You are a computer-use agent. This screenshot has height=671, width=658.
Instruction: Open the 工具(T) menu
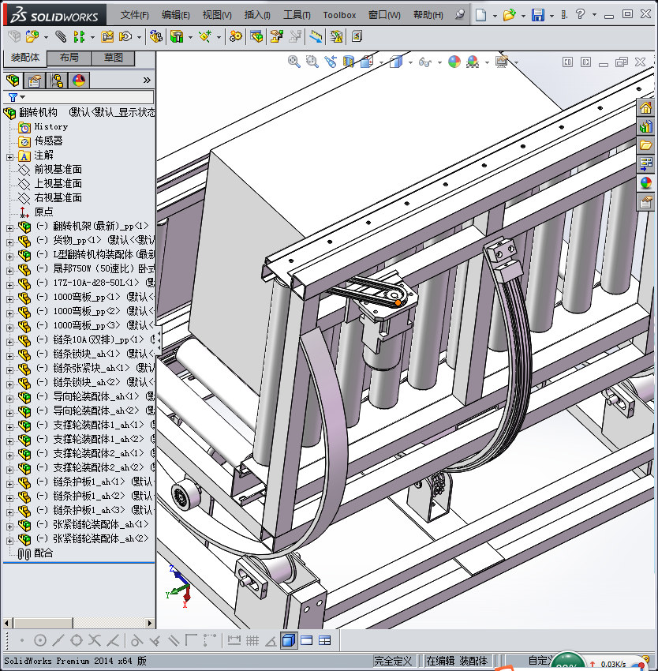coord(297,15)
